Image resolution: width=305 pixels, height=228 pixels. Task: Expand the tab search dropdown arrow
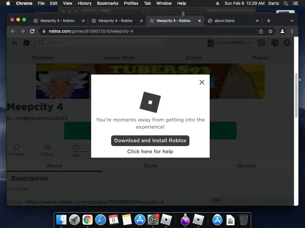tap(292, 21)
